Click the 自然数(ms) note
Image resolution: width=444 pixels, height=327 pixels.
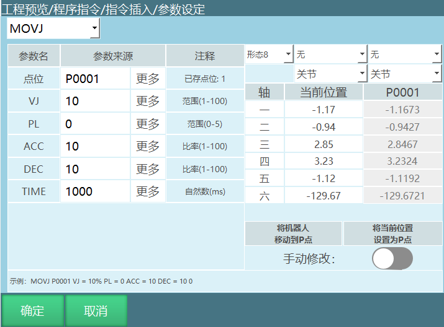205,191
